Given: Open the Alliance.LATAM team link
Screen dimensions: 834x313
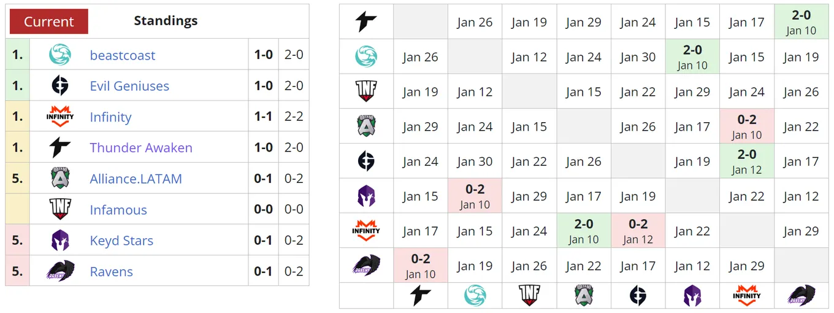Looking at the screenshot, I should 136,179.
